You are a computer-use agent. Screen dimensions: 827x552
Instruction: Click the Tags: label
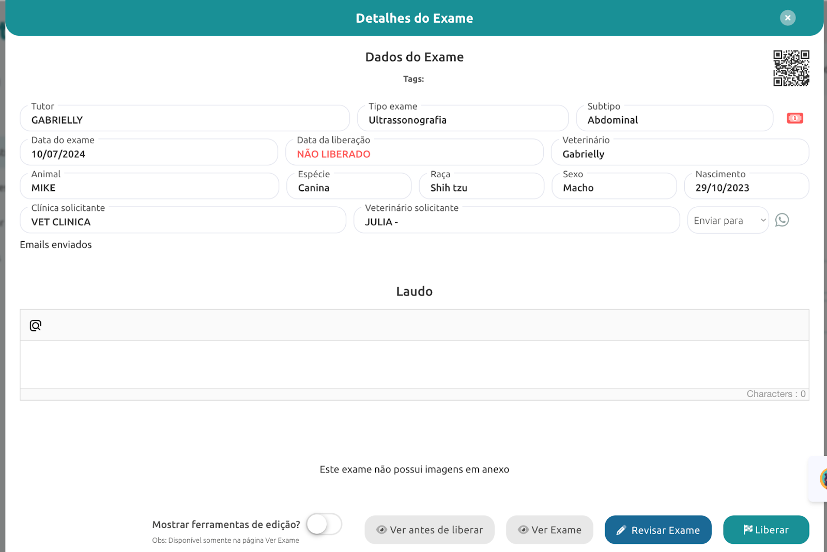pyautogui.click(x=413, y=79)
